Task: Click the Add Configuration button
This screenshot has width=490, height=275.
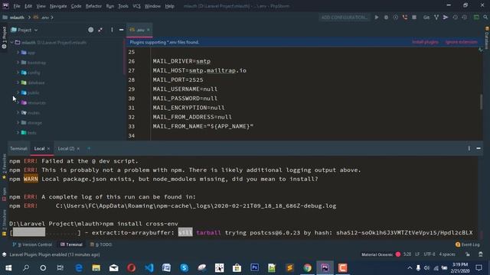Action: [344, 18]
